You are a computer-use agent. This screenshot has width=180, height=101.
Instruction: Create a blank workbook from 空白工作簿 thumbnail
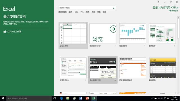pos(73,34)
